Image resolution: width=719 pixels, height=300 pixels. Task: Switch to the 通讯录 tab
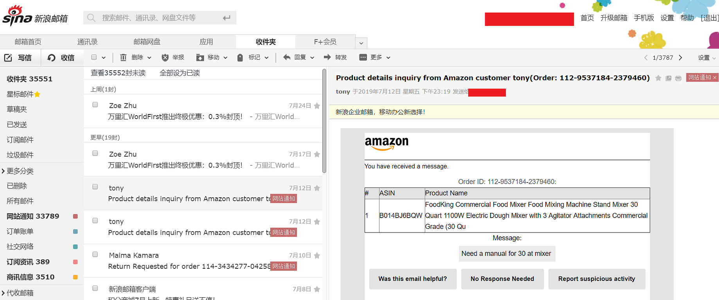[x=87, y=42]
